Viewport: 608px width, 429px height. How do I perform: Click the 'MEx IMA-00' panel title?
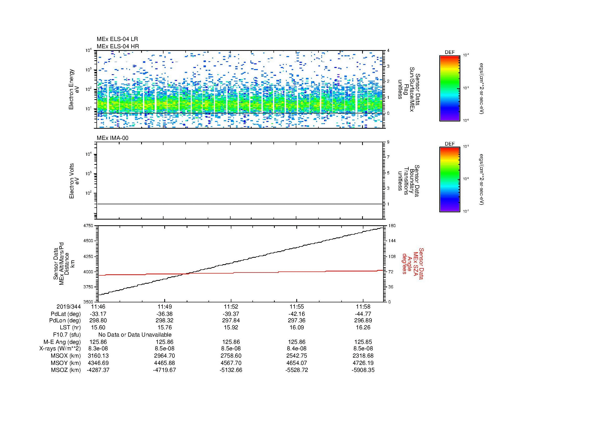112,138
